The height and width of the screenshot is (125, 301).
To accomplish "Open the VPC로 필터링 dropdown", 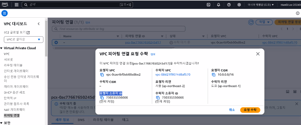I will point(23,39).
